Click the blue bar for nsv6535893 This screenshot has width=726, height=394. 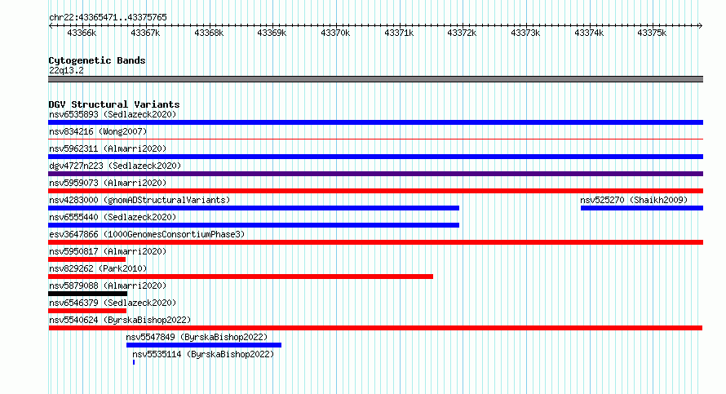click(375, 122)
